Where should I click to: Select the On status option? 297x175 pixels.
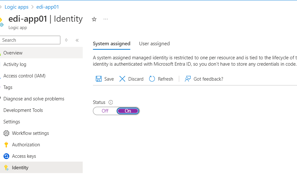pos(128,111)
